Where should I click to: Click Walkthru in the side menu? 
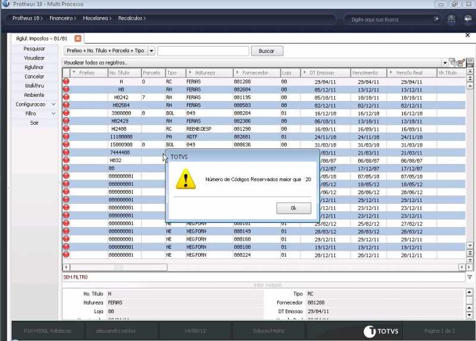click(35, 86)
